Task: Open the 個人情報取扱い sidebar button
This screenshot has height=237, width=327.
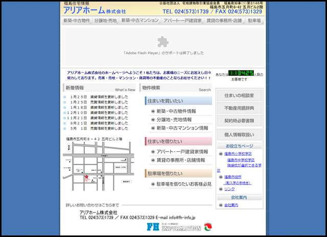Action: [x=240, y=135]
